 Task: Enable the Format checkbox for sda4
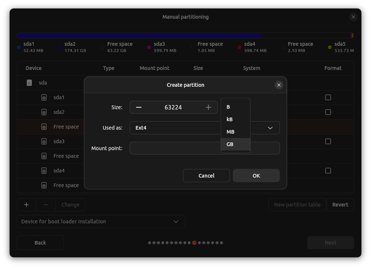[328, 171]
